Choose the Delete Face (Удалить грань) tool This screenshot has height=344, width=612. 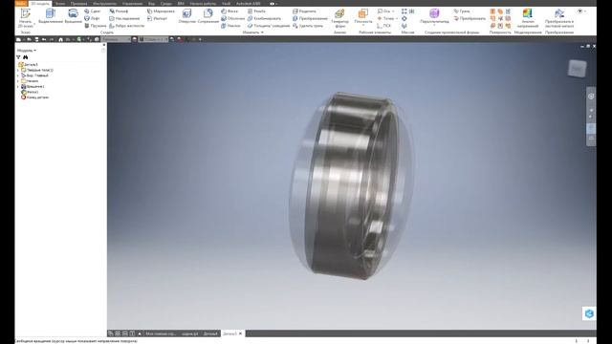coord(308,26)
